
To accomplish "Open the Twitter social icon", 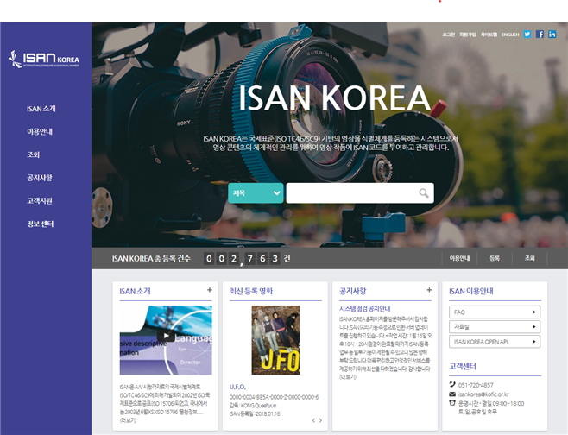I will tap(527, 35).
